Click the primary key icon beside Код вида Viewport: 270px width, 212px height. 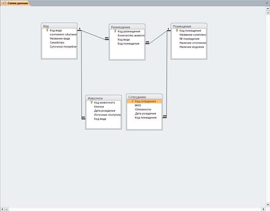47,30
